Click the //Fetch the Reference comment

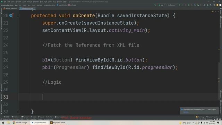click(91, 45)
